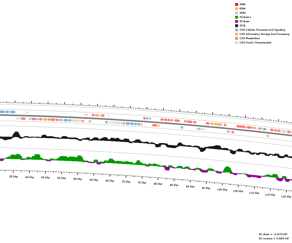Select the black GC% legend swatch
This screenshot has height=243, width=292.
click(236, 26)
